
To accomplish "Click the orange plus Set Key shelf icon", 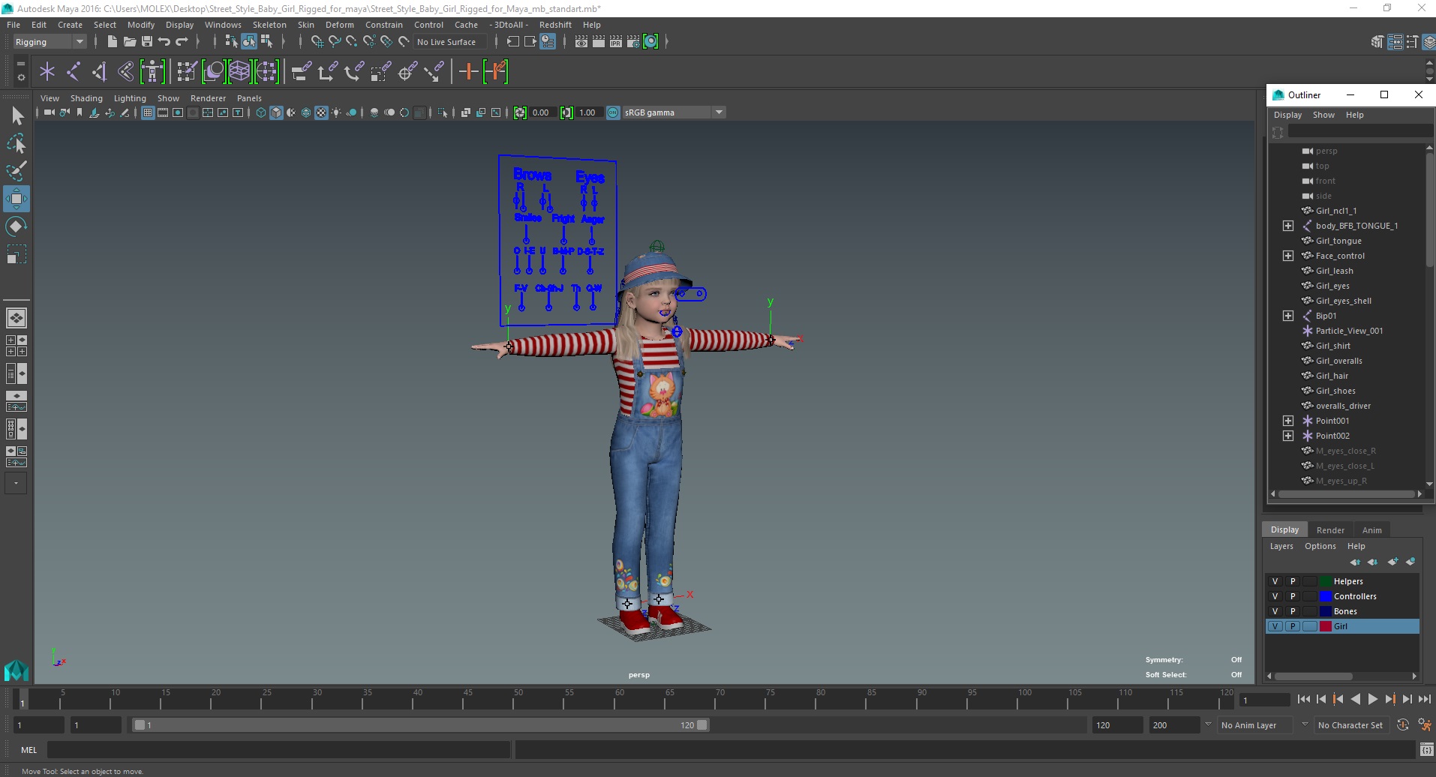I will (469, 72).
